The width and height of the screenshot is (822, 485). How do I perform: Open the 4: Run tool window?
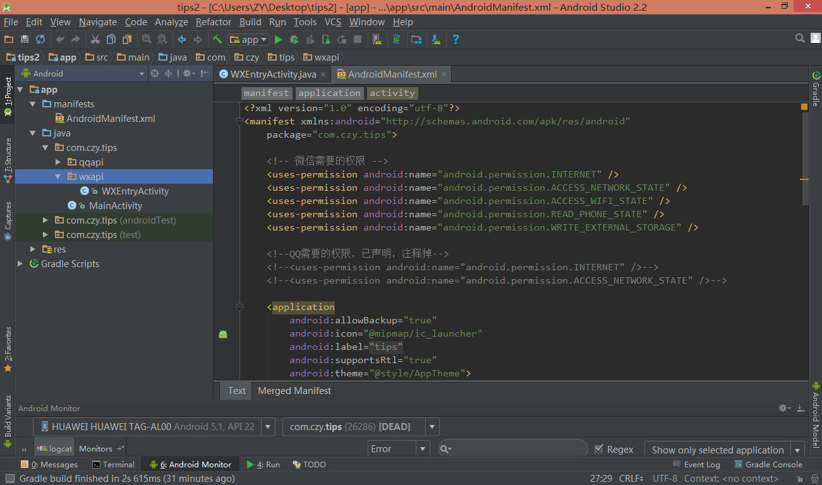tap(263, 465)
